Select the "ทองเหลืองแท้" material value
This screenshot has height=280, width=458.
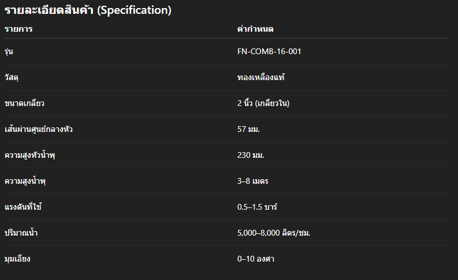[262, 77]
